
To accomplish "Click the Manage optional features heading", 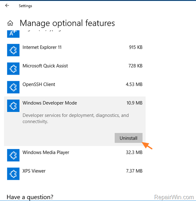I will coord(67,23).
